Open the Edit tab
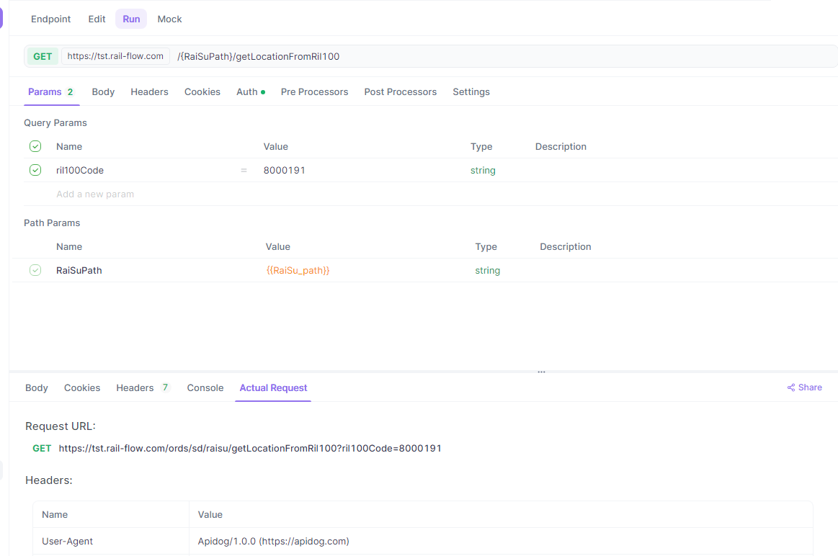838x556 pixels. (97, 19)
